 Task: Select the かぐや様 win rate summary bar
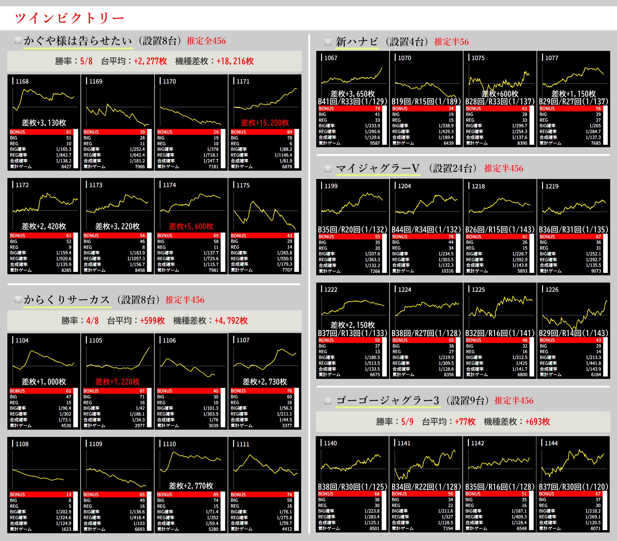pyautogui.click(x=154, y=61)
